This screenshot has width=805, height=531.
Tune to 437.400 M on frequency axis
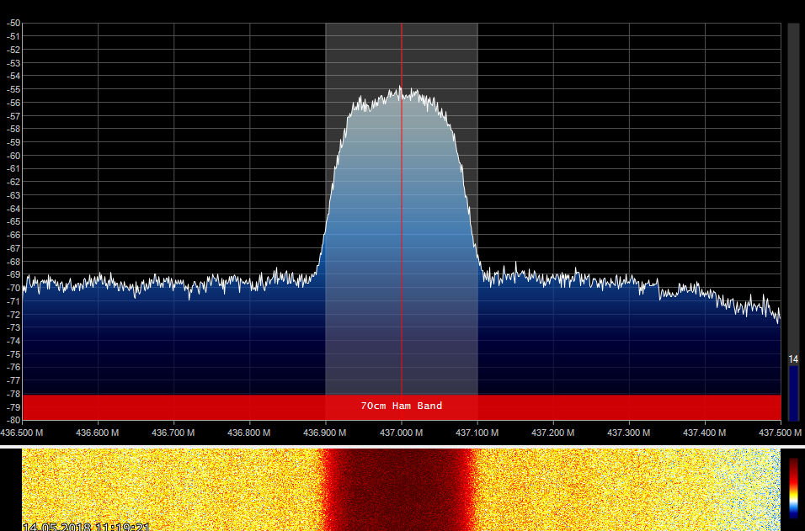tap(705, 432)
